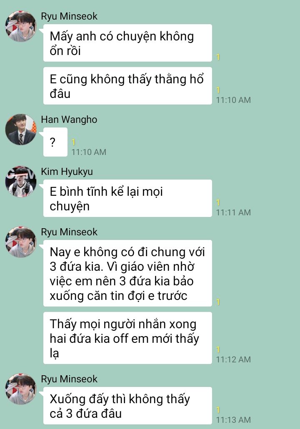Select 'Xuống đấy thì không thấy' message bubble
The height and width of the screenshot is (429, 300).
pos(127,406)
